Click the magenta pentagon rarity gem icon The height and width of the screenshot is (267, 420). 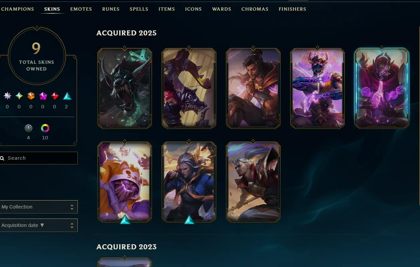(x=43, y=96)
